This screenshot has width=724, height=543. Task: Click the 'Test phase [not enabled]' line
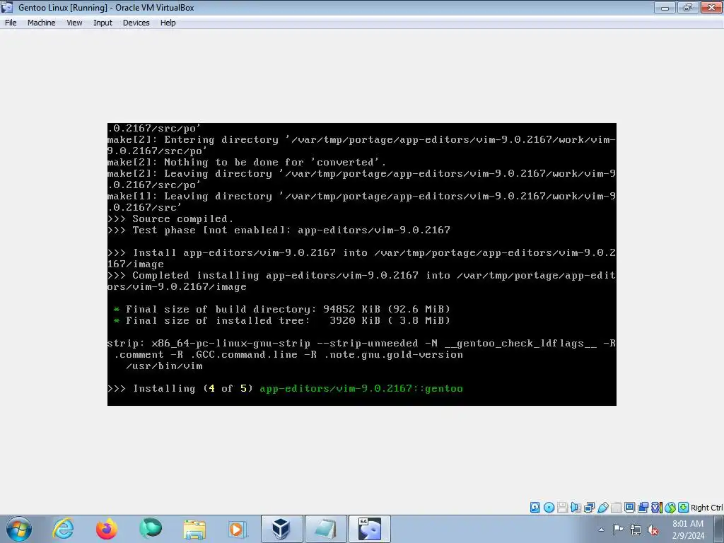279,230
